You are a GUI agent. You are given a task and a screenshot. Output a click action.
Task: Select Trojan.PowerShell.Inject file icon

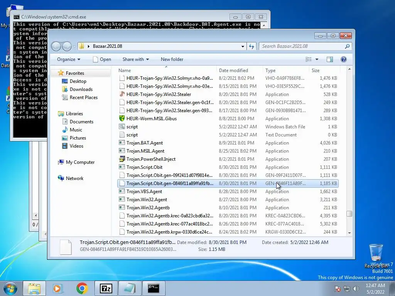(x=122, y=159)
